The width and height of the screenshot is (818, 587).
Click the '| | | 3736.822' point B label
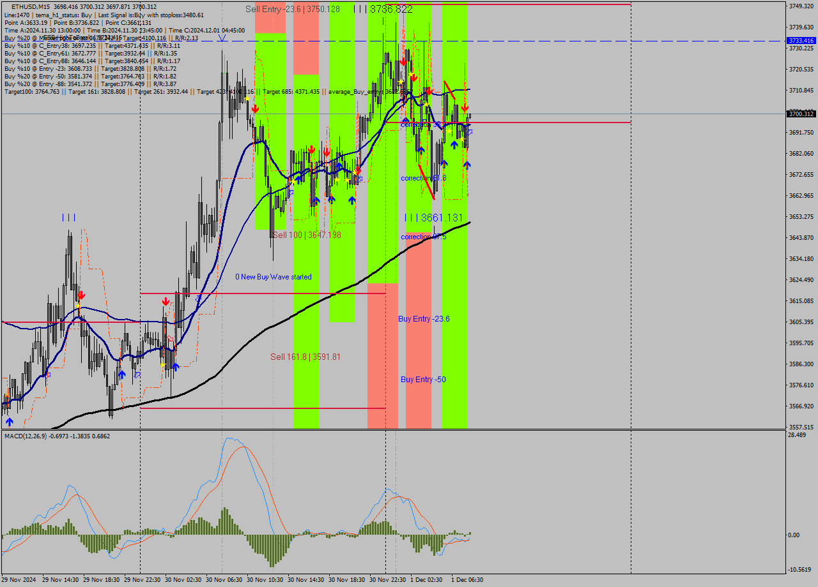click(x=383, y=9)
